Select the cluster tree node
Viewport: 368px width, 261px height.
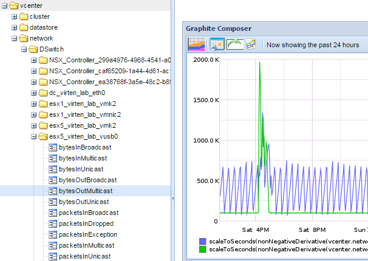coord(39,16)
